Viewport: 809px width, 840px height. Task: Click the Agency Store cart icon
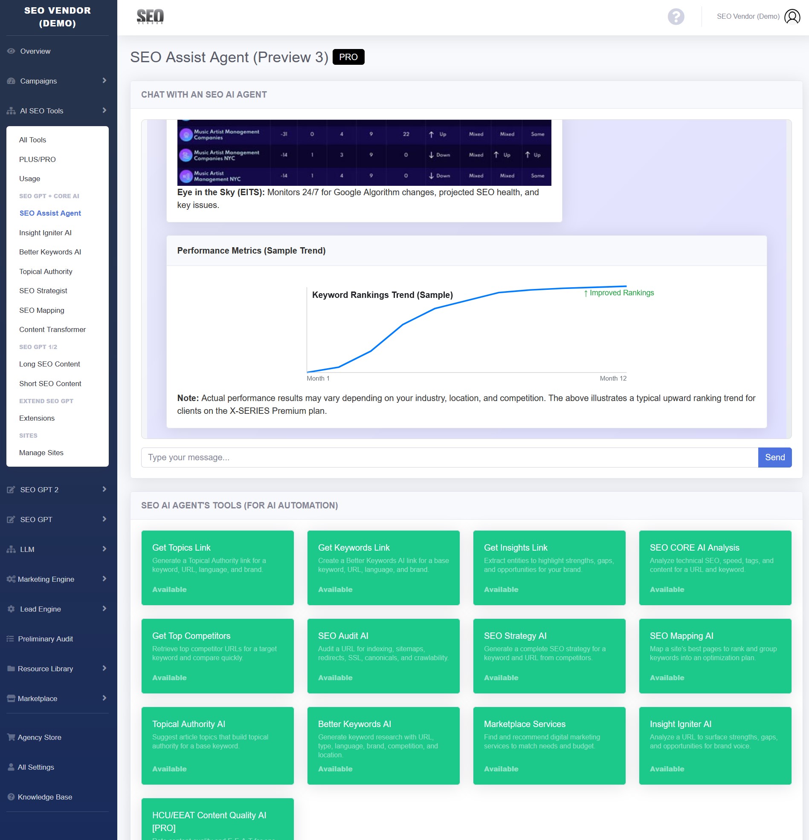11,737
